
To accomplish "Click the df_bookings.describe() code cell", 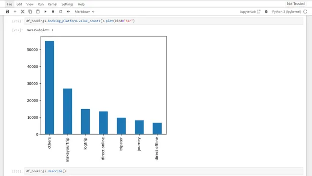I will [x=164, y=171].
